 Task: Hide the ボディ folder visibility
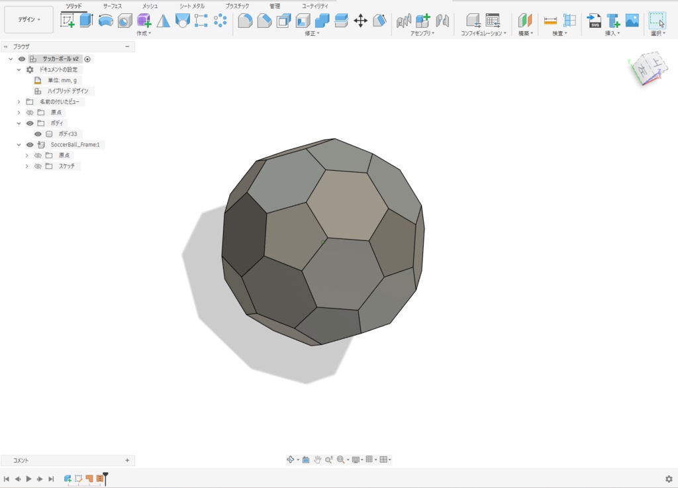(x=30, y=122)
